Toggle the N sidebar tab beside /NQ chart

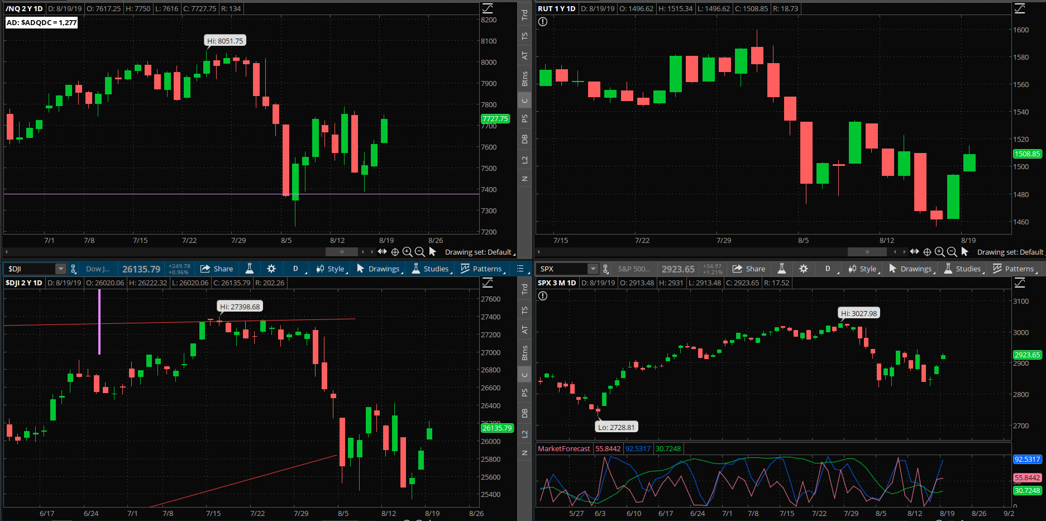point(524,179)
